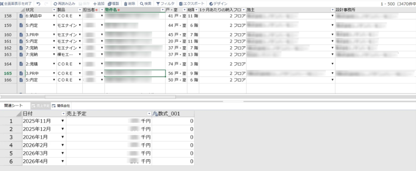This screenshot has width=416, height=171.
Task: Select row header 166
Action: coord(8,79)
